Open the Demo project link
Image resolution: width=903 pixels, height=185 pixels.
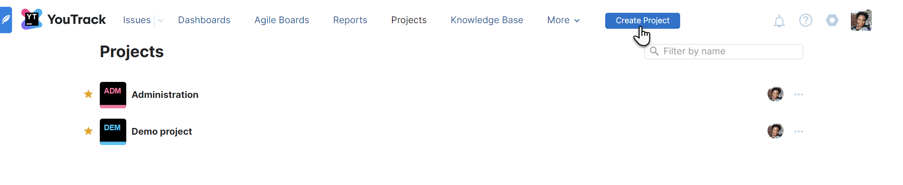coord(162,131)
